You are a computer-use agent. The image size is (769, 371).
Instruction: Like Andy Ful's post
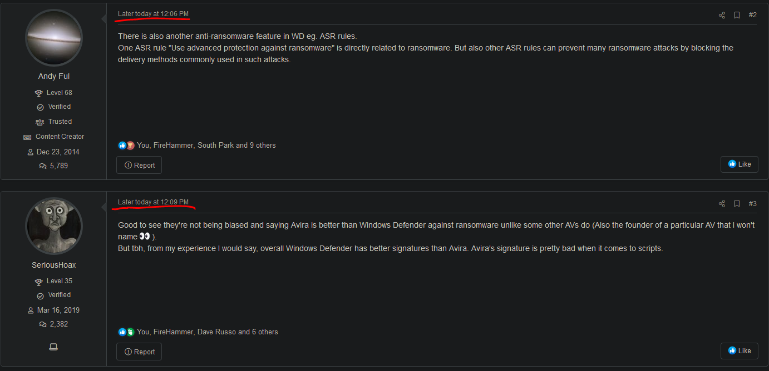pyautogui.click(x=739, y=164)
